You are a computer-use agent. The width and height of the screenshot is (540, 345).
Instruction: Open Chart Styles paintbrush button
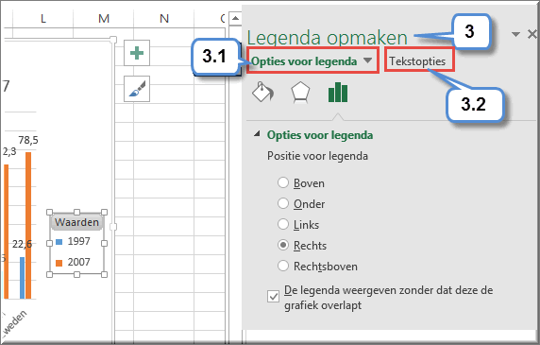coord(137,89)
